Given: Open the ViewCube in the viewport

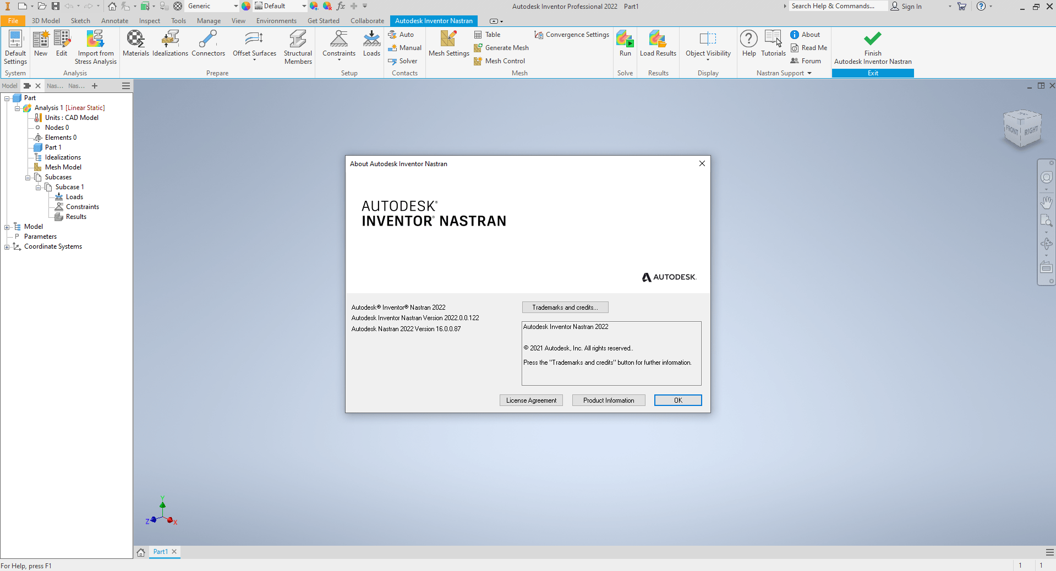Looking at the screenshot, I should (x=1022, y=129).
